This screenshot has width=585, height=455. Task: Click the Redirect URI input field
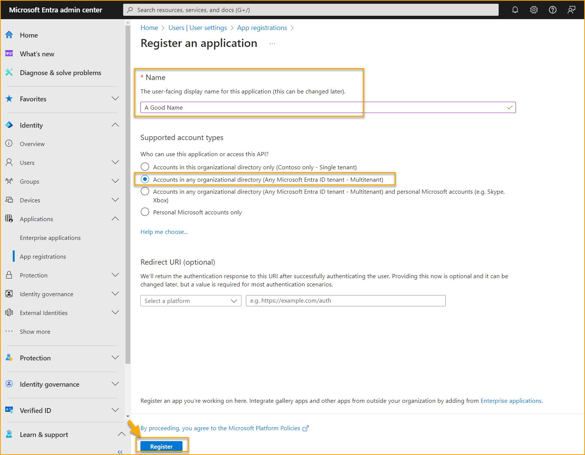click(x=345, y=301)
